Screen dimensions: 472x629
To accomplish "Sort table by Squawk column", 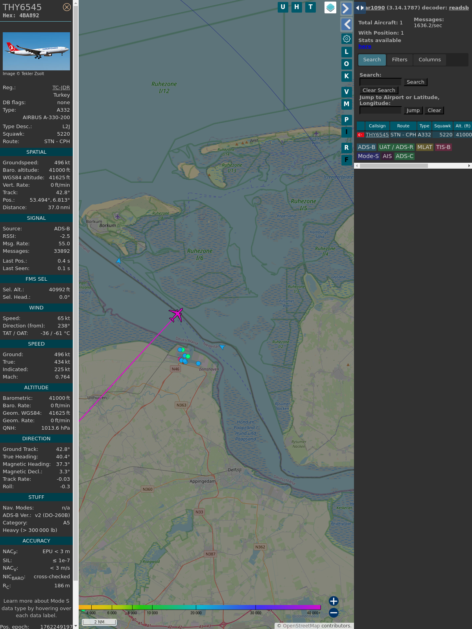I will 442,126.
